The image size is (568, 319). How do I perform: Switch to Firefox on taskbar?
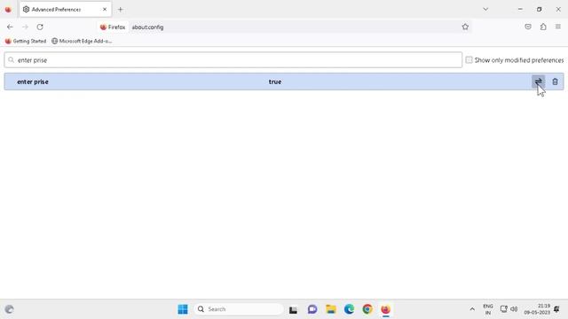pyautogui.click(x=386, y=309)
